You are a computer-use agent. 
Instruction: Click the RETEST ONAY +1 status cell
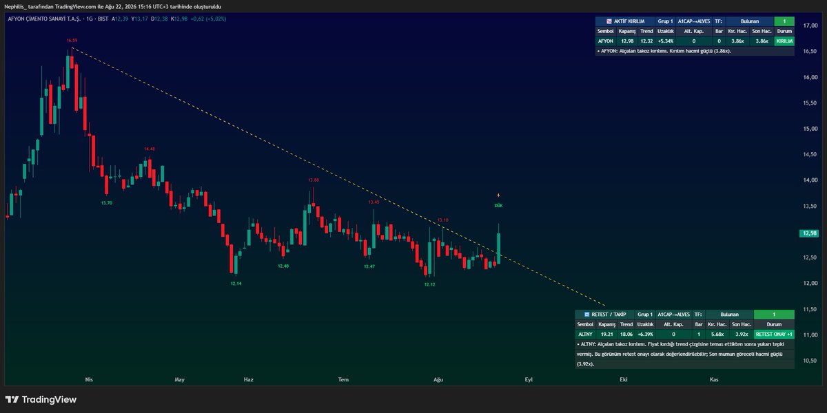pyautogui.click(x=775, y=334)
